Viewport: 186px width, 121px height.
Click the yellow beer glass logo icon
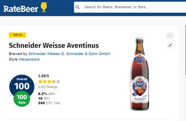click(x=44, y=7)
